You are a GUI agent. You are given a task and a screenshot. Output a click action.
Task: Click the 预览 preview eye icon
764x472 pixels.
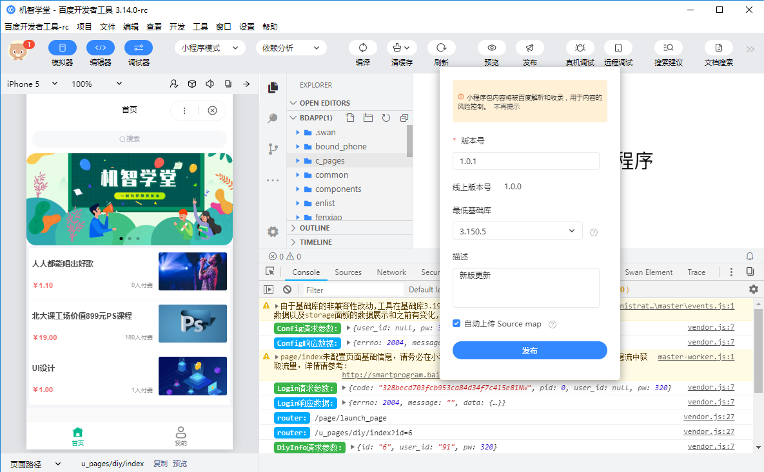[492, 48]
